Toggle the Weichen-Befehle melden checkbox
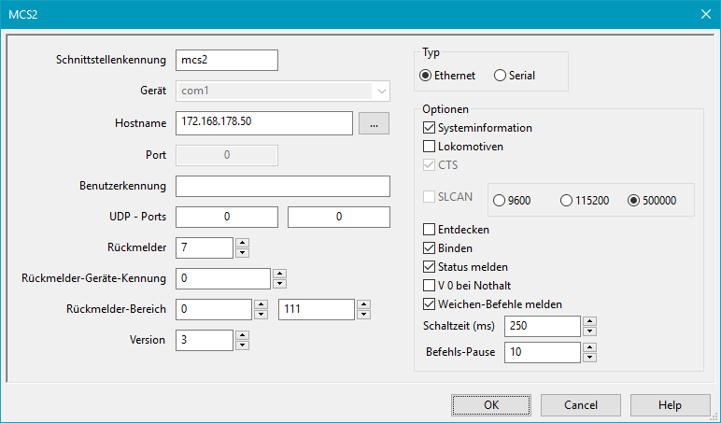This screenshot has height=423, width=721. [430, 303]
